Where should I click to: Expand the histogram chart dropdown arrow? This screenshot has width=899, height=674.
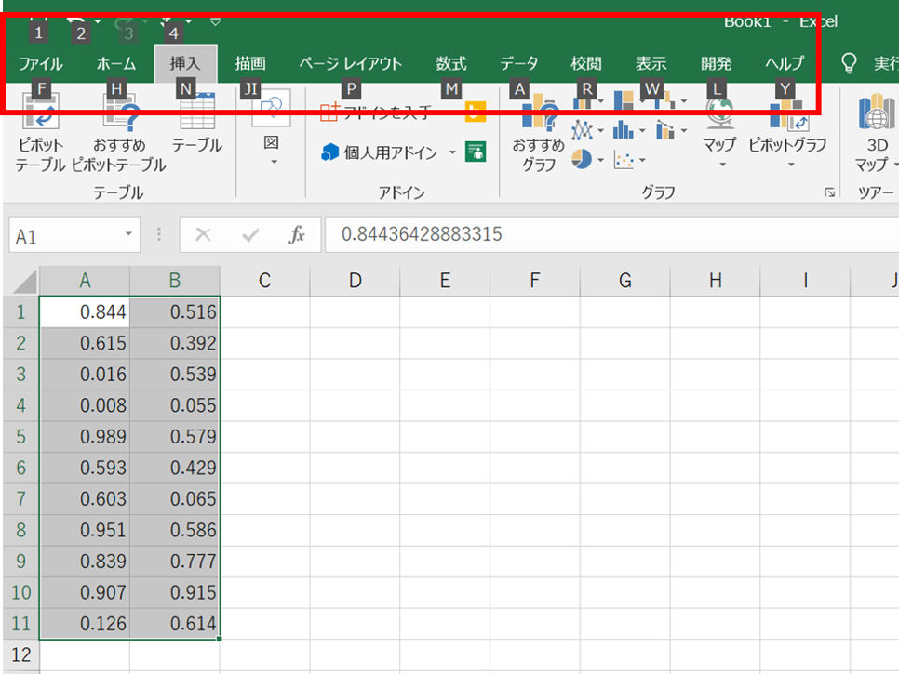click(642, 130)
